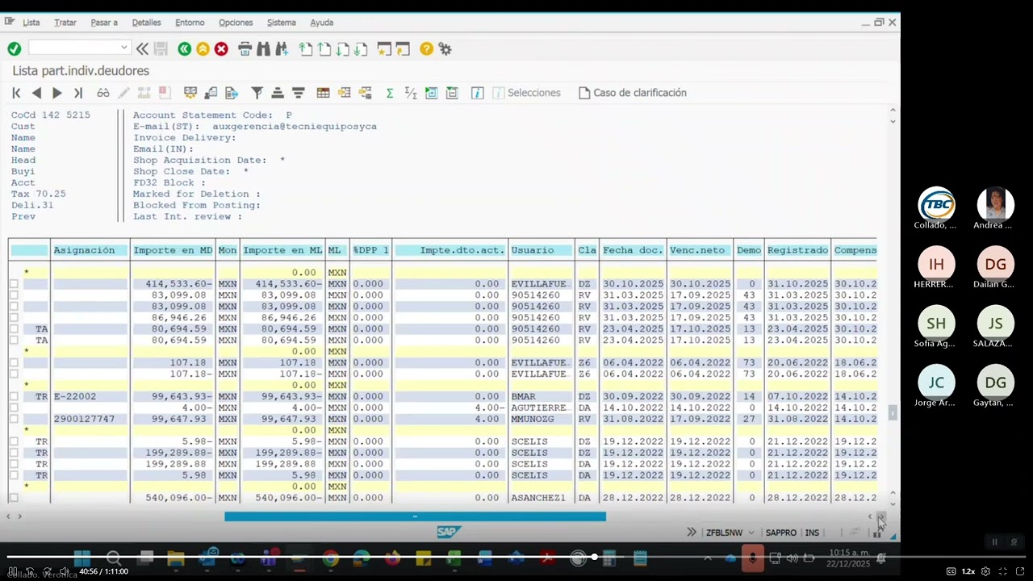Open the Sistema menu
Screen dimensions: 1033x581
click(282, 23)
